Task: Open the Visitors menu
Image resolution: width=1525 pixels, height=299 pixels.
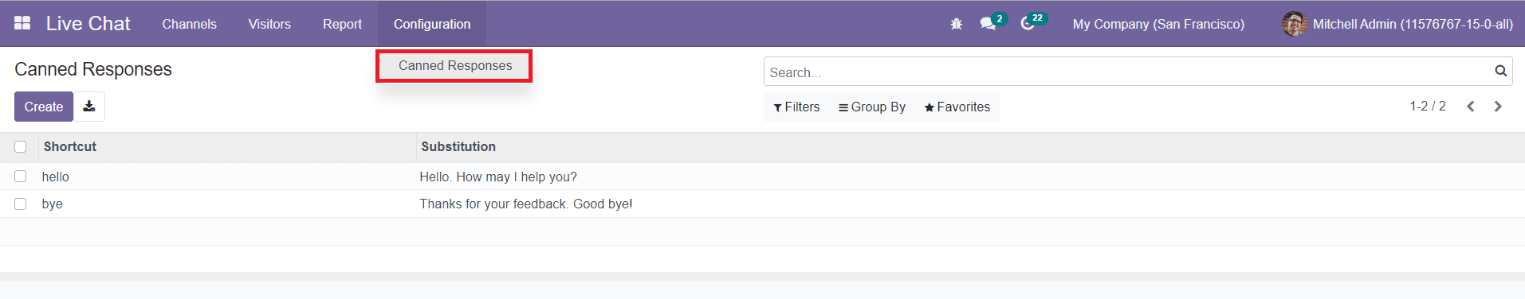Action: tap(269, 24)
